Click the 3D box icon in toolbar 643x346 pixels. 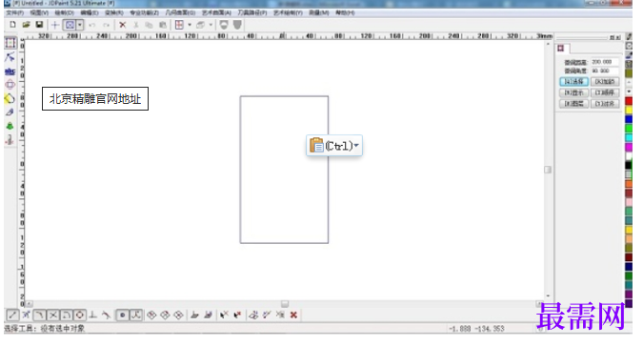(200, 25)
